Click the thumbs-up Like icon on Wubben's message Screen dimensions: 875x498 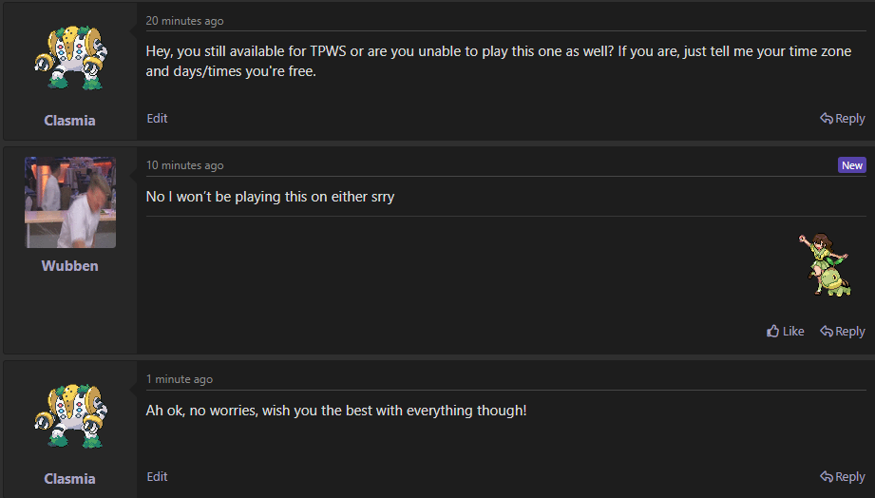point(773,331)
